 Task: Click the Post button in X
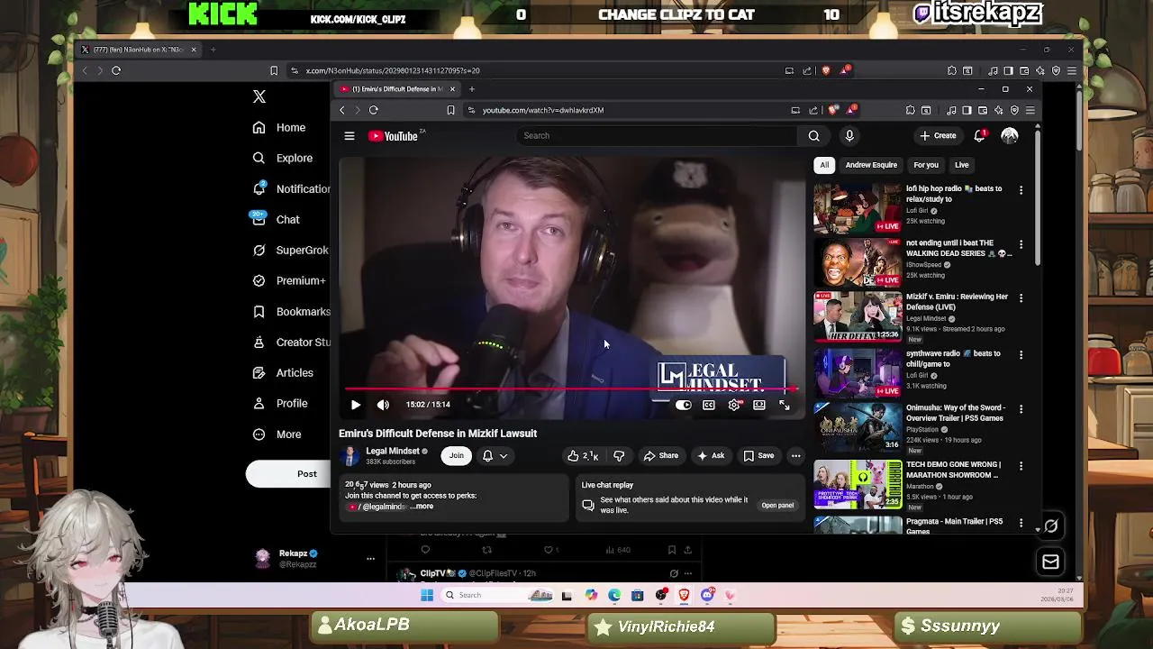tap(288, 474)
